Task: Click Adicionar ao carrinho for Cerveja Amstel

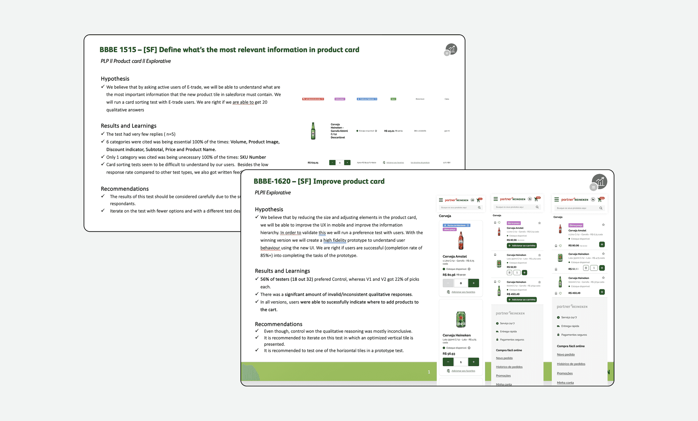Action: click(x=522, y=245)
